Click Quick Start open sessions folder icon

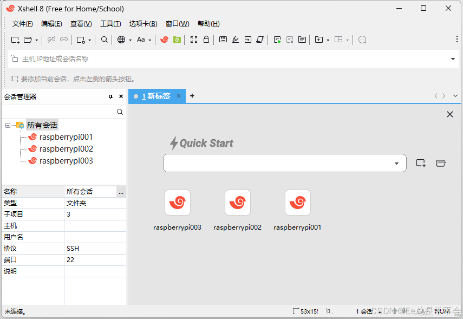(441, 163)
